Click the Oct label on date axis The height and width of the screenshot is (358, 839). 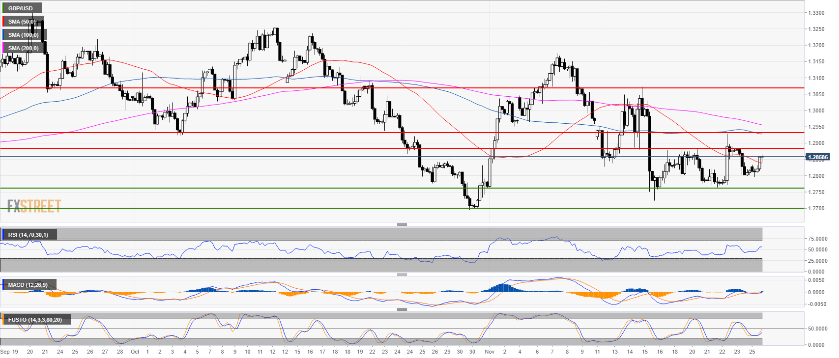click(135, 352)
